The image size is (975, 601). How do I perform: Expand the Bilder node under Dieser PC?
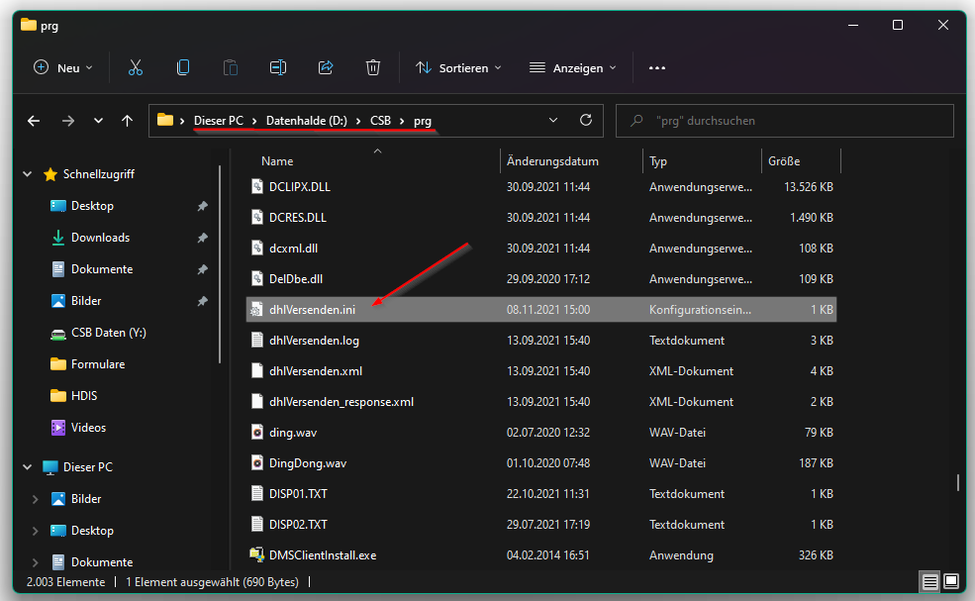pyautogui.click(x=35, y=499)
